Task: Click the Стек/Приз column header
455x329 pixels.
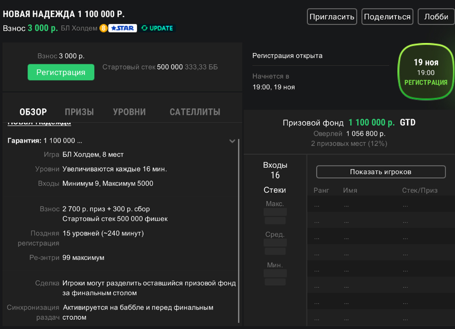Action: pyautogui.click(x=419, y=191)
